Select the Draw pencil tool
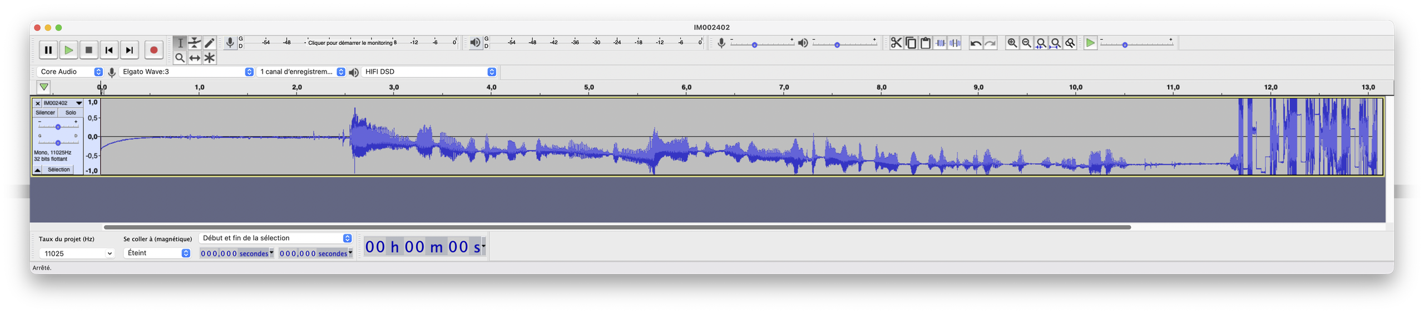The image size is (1424, 325). click(209, 43)
